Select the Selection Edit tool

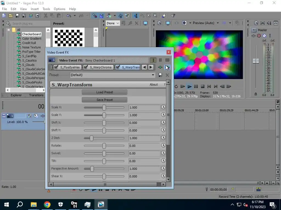coord(149,16)
